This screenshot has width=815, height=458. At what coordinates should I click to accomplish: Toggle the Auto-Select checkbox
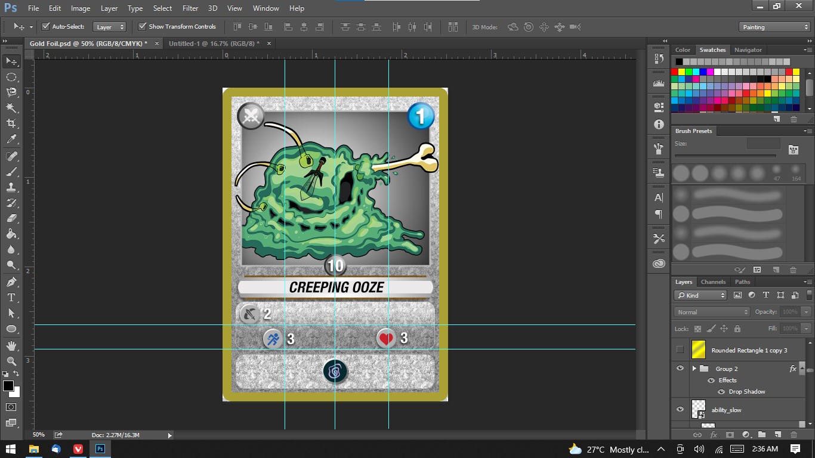tap(45, 26)
